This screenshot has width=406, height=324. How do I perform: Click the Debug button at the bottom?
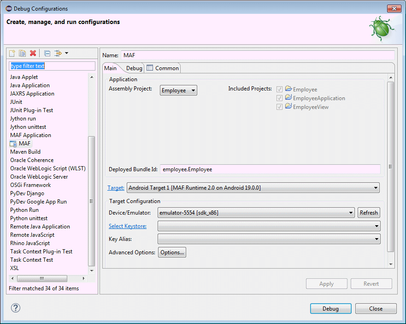click(330, 309)
